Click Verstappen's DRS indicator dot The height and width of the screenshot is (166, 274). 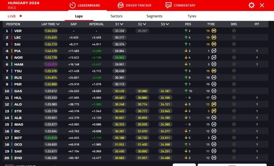234,31
